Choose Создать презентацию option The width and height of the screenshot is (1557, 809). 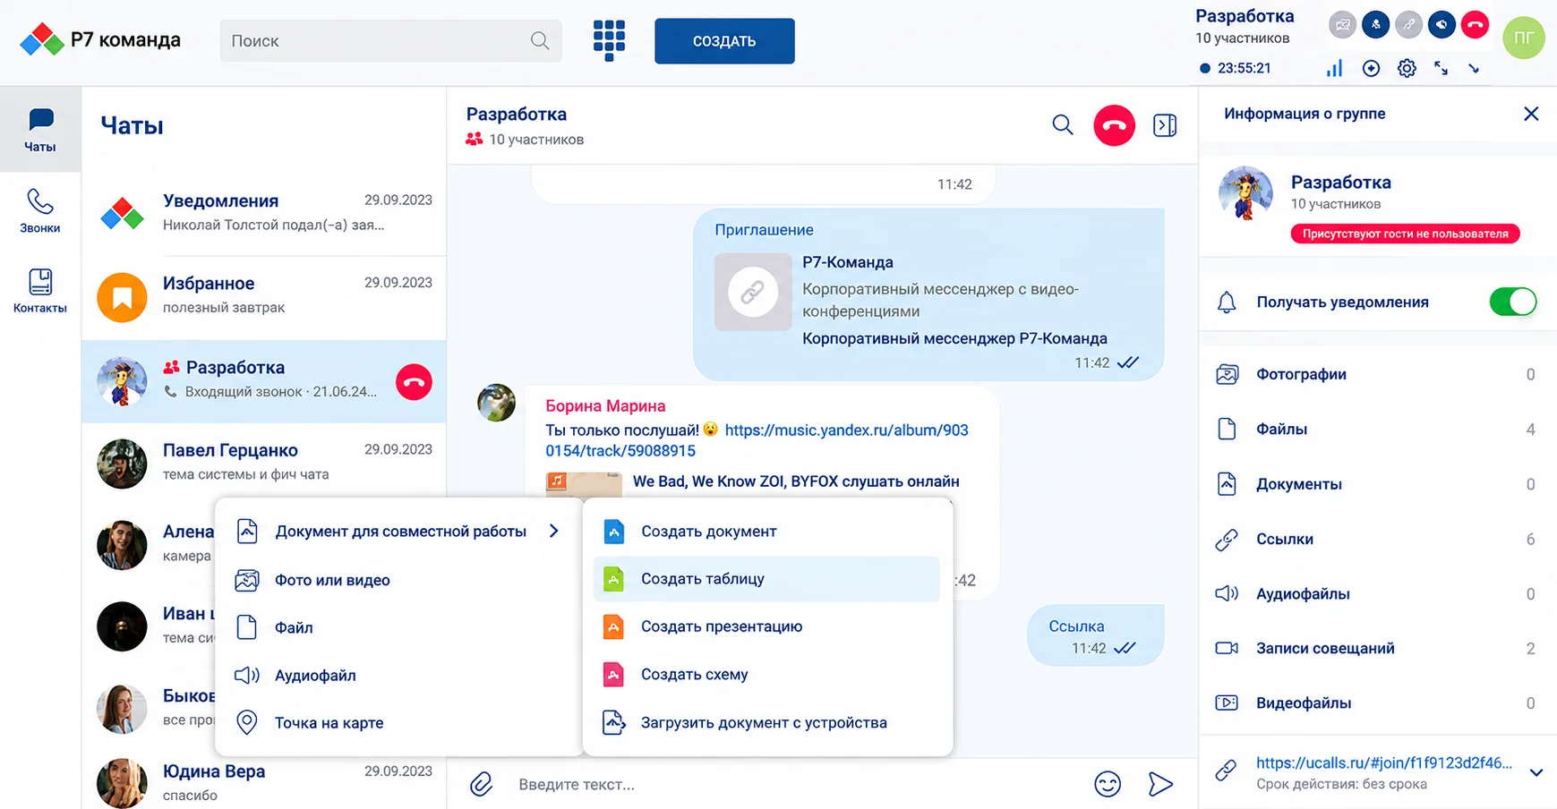coord(766,626)
